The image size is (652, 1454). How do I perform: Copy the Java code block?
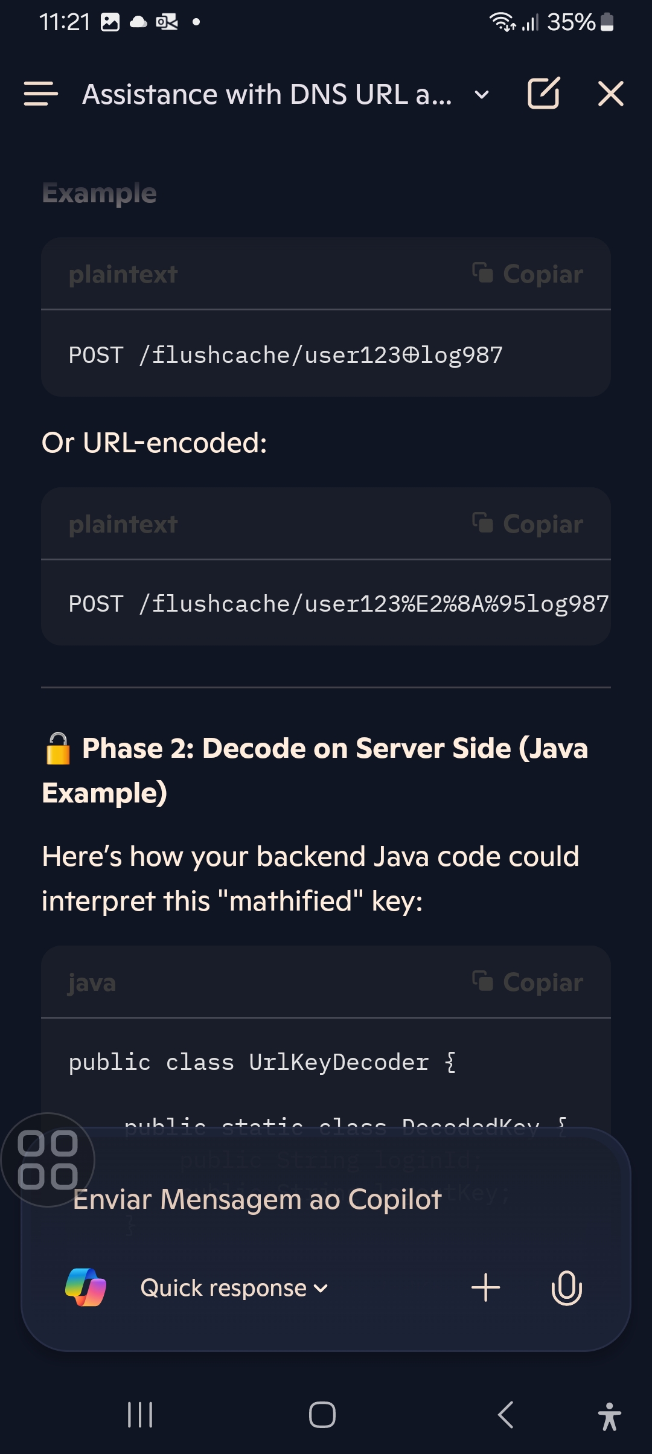[528, 982]
